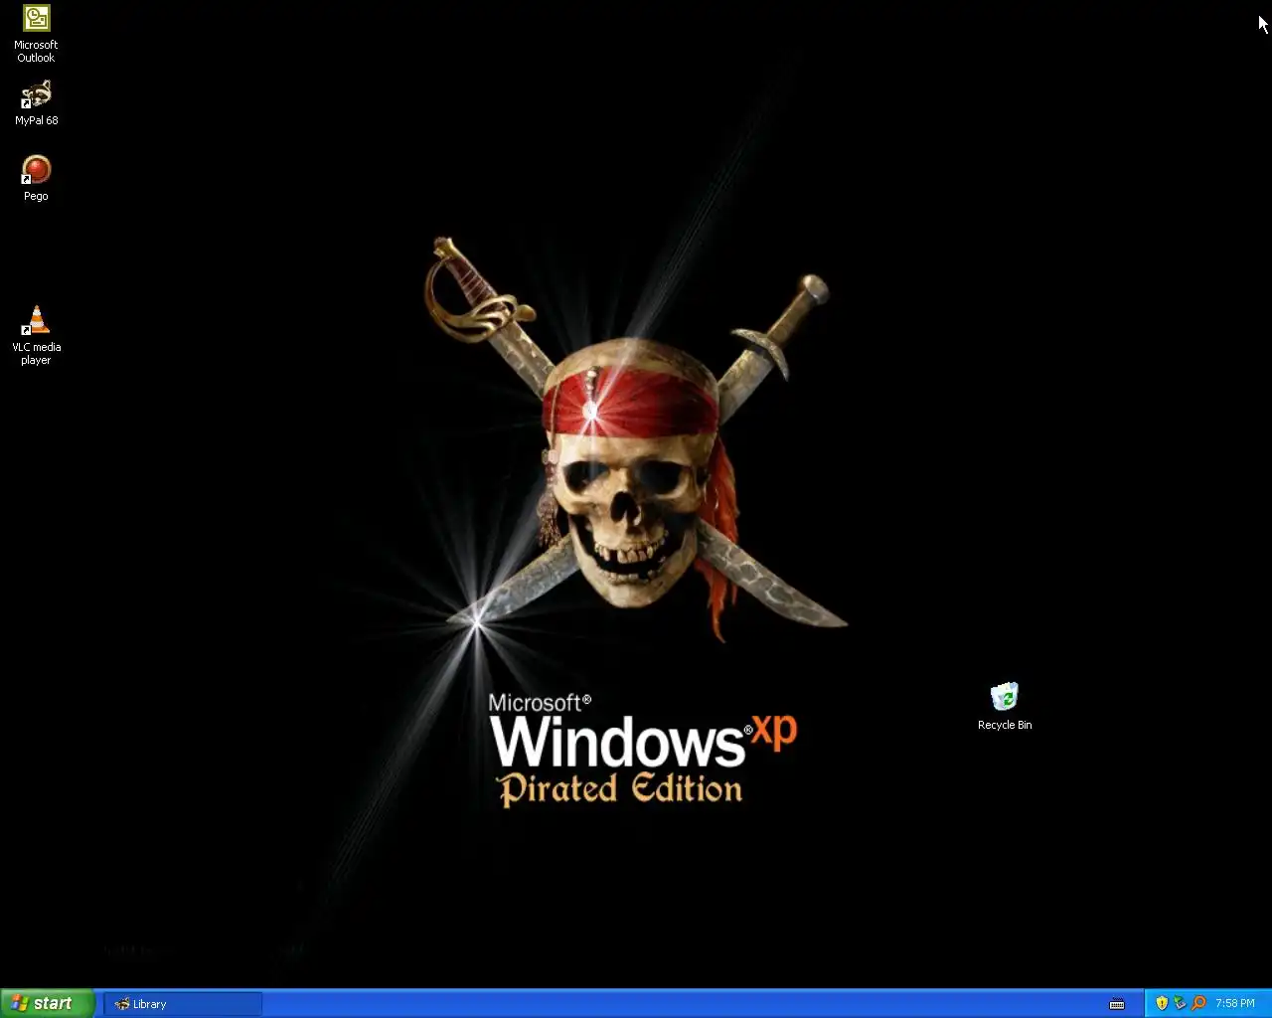The height and width of the screenshot is (1018, 1272).
Task: Click the orange magnifier tray icon
Action: (x=1197, y=1003)
